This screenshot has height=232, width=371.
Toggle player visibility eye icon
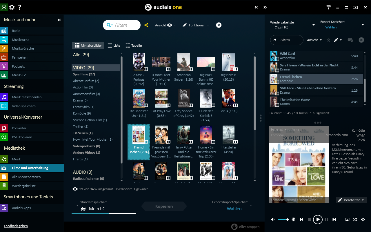click(x=363, y=220)
